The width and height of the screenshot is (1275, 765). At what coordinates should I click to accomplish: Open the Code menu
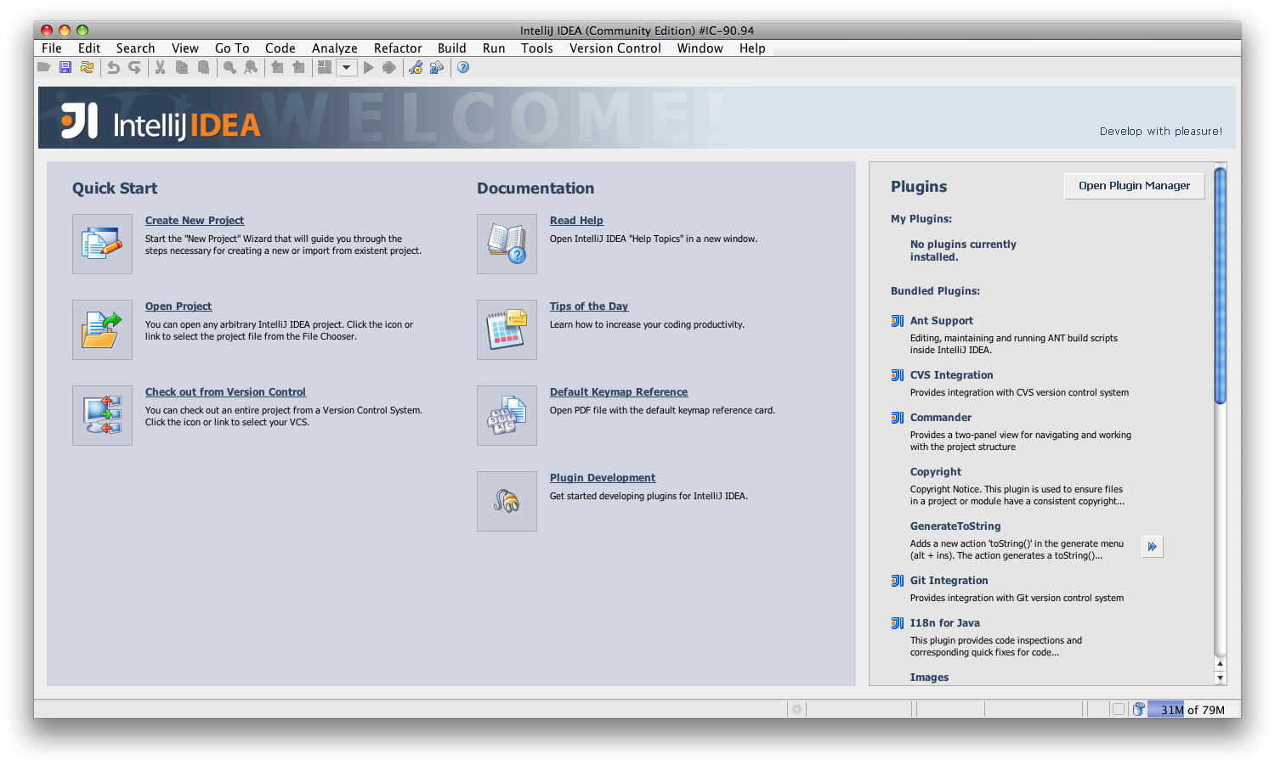click(x=280, y=48)
